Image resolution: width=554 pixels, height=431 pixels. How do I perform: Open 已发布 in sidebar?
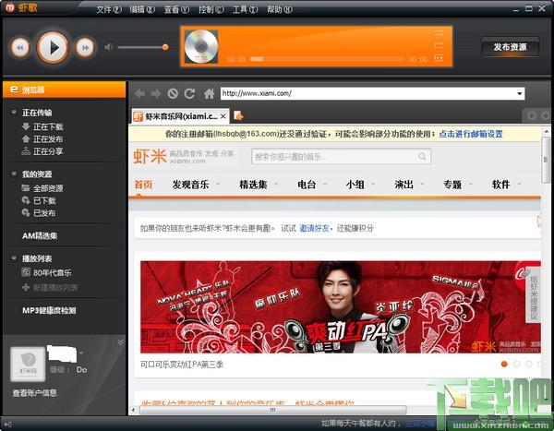tap(39, 213)
